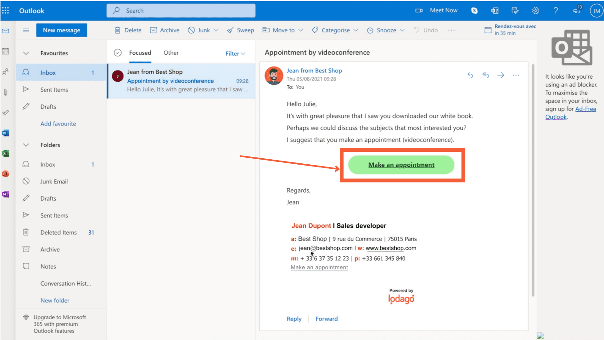Image resolution: width=604 pixels, height=340 pixels.
Task: Open the upcoming Rendez-vous reminder
Action: [510, 30]
